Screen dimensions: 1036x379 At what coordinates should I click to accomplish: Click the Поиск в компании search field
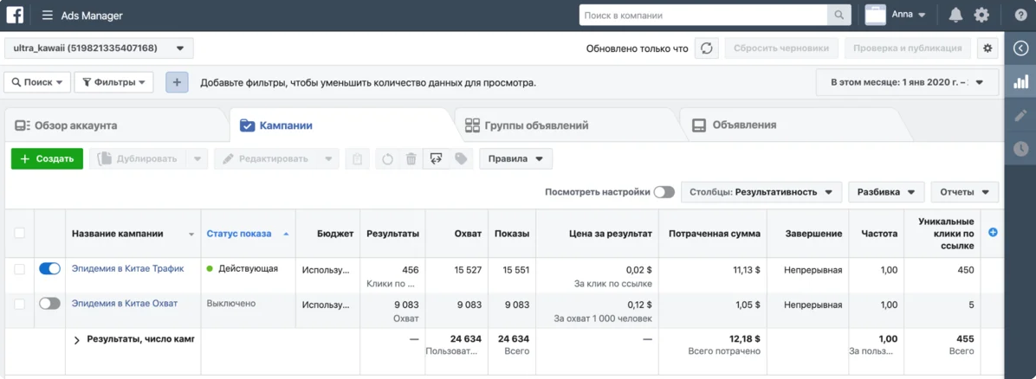click(703, 15)
